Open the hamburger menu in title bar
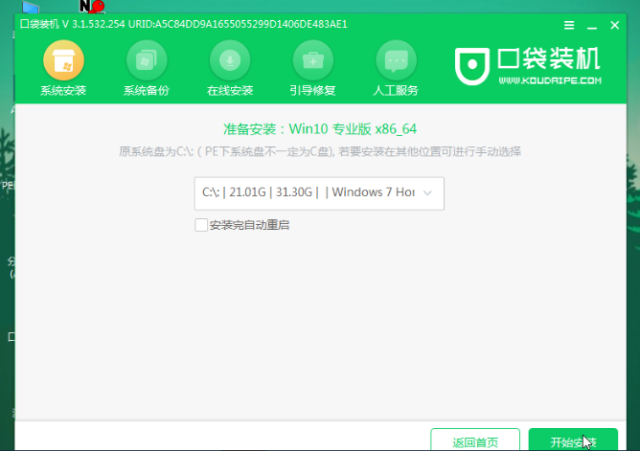The width and height of the screenshot is (640, 451). point(570,24)
